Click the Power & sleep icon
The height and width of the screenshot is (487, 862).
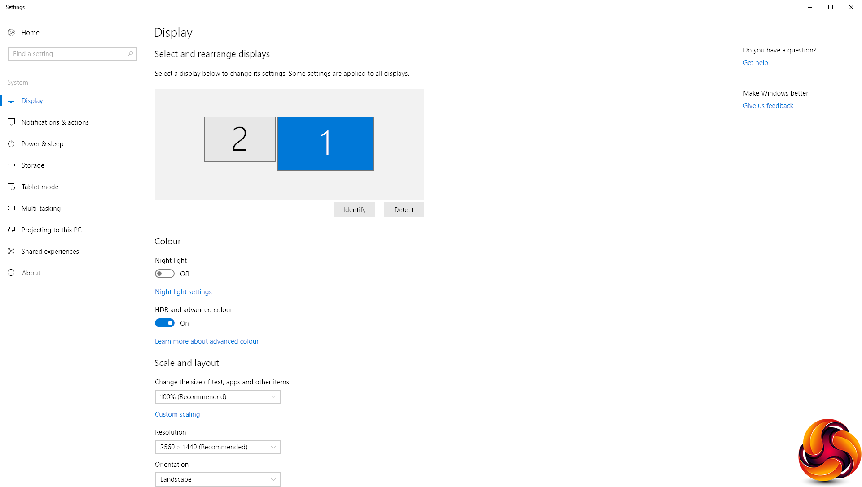pyautogui.click(x=11, y=144)
